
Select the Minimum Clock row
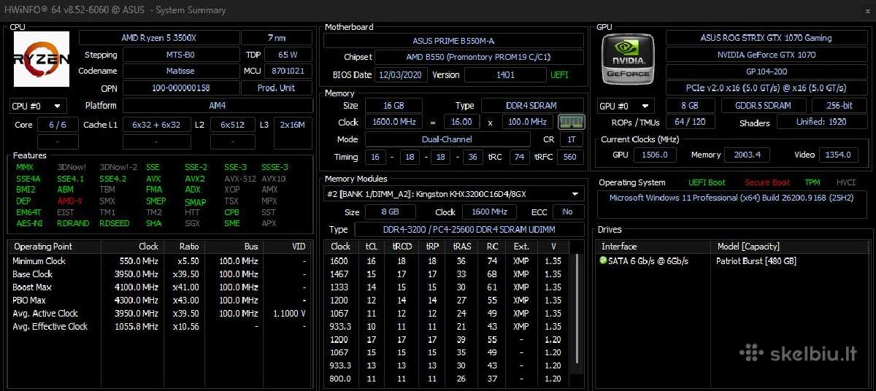tap(160, 261)
